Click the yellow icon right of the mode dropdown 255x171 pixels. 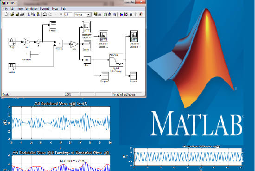coord(96,14)
